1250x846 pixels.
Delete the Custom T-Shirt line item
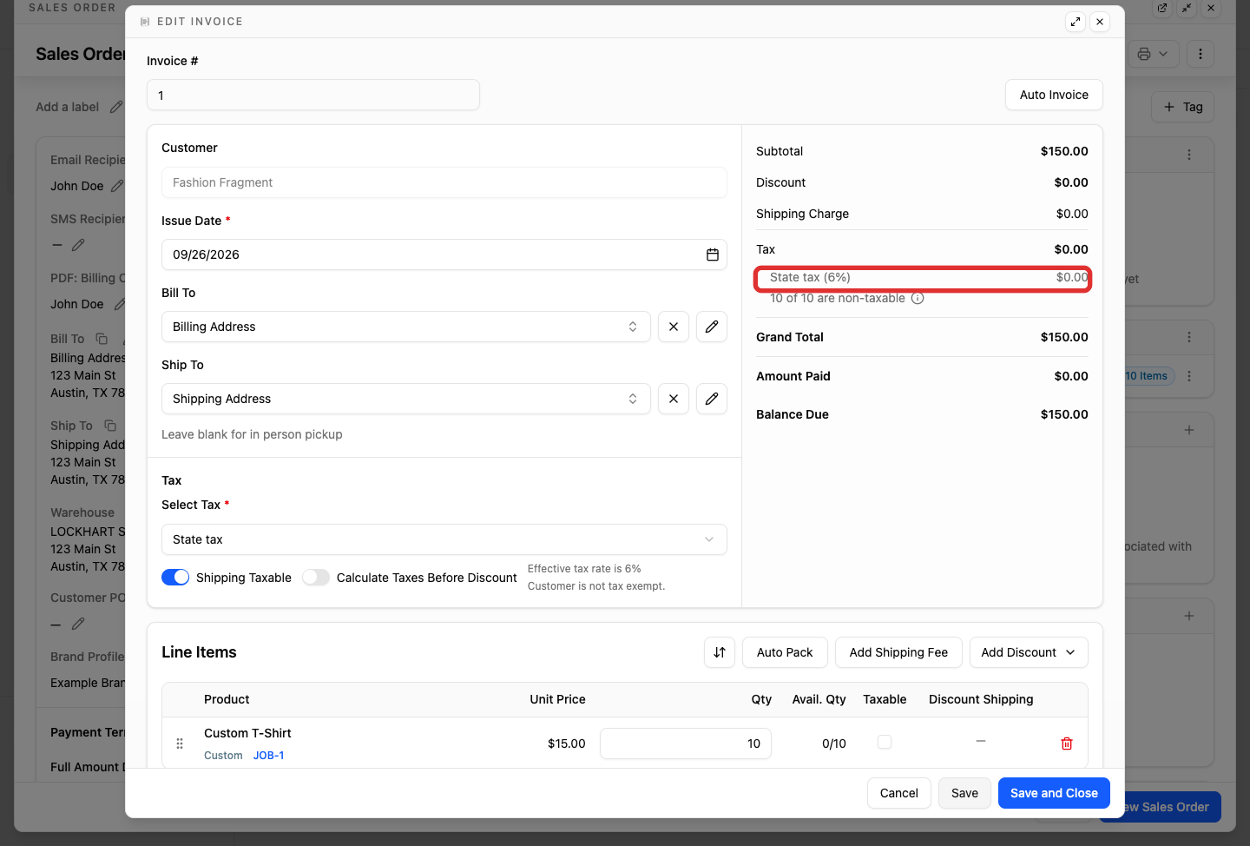pyautogui.click(x=1067, y=744)
